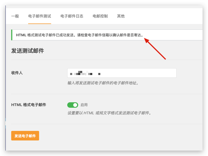Image resolution: width=208 pixels, height=156 pixels.
Task: Click the 收件人 field label
Action: point(17,73)
